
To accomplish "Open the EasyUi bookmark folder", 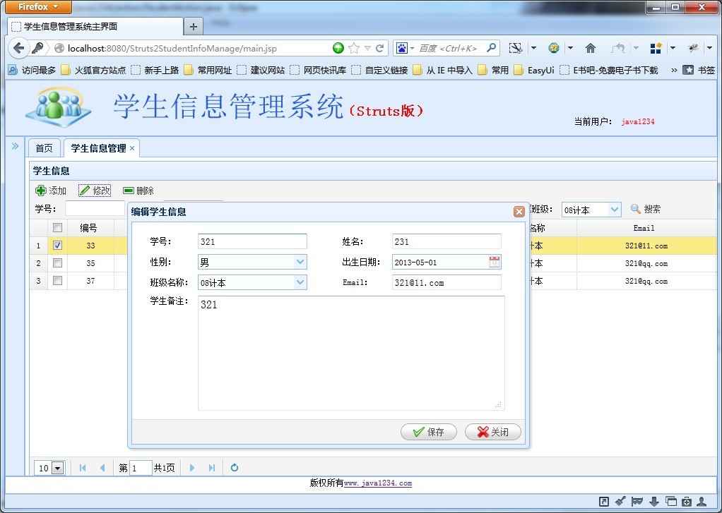I will 534,70.
